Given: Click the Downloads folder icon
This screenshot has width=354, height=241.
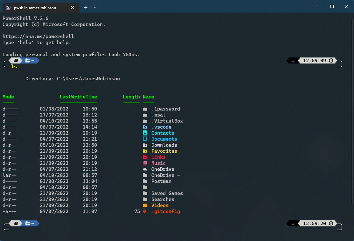Looking at the screenshot, I should [x=145, y=145].
